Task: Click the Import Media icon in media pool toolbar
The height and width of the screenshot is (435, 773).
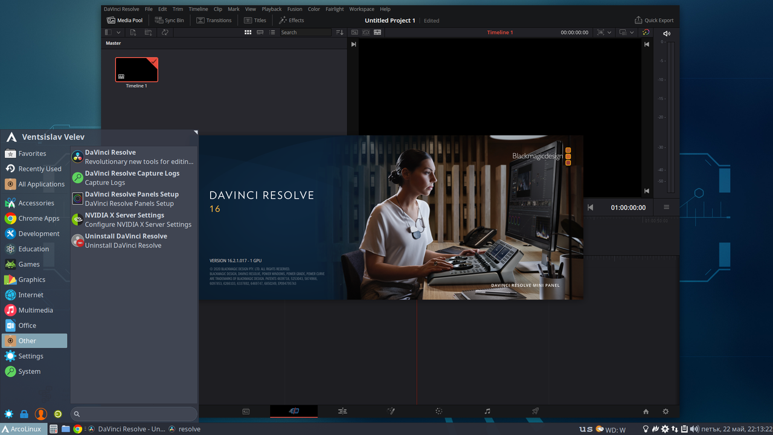Action: 133,32
